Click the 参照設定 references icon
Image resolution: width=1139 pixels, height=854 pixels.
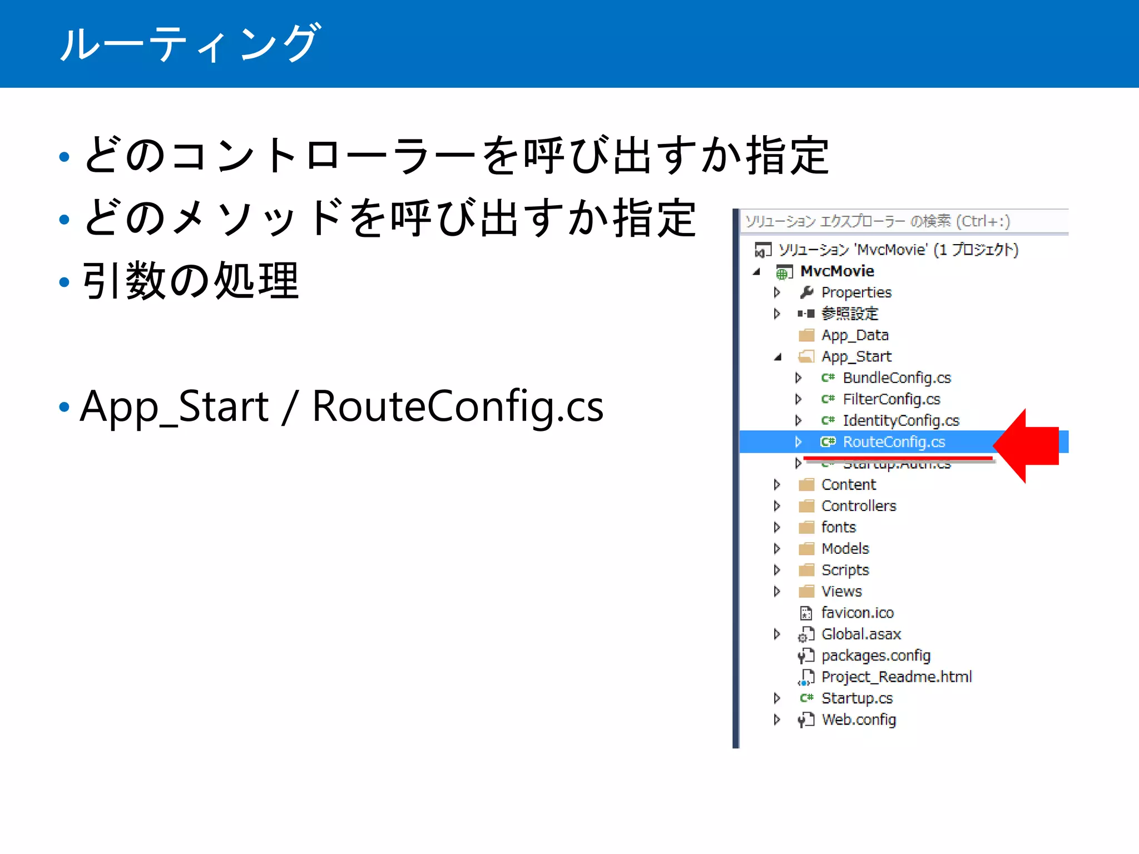pyautogui.click(x=806, y=314)
